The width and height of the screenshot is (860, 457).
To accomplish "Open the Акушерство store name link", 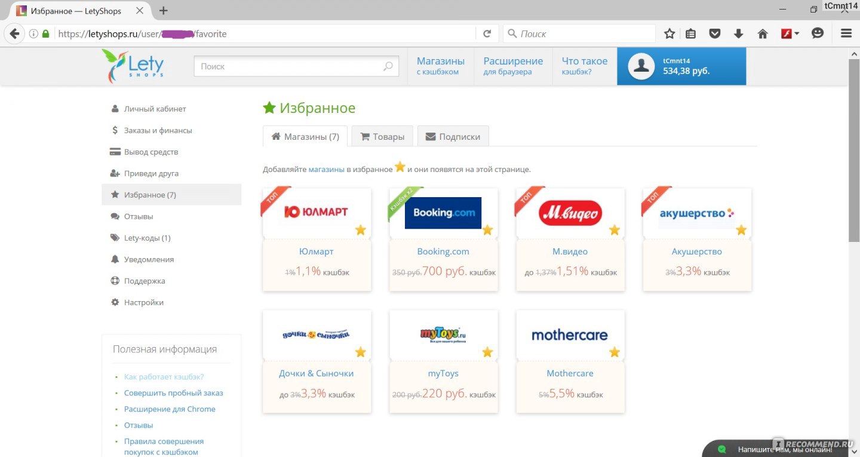I will tap(697, 251).
